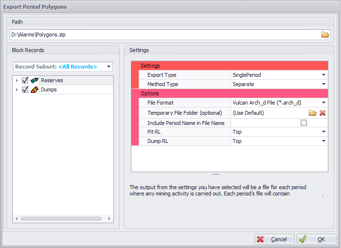Confirm the export with OK
The height and width of the screenshot is (248, 341).
[317, 239]
